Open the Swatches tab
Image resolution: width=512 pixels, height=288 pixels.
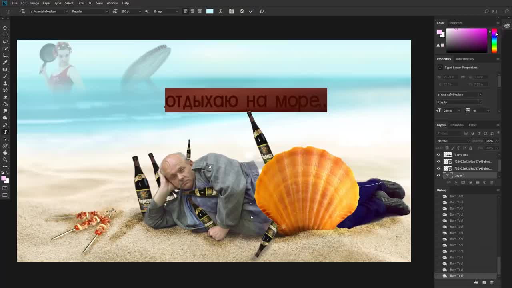(x=456, y=23)
